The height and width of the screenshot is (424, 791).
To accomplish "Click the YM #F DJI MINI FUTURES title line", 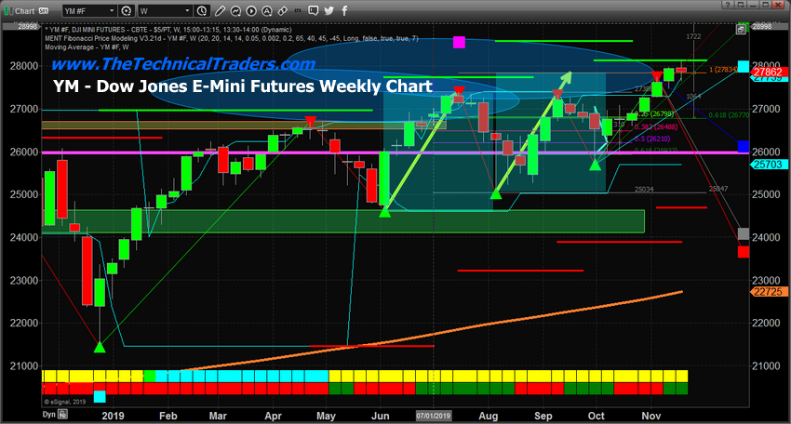I will (x=168, y=30).
